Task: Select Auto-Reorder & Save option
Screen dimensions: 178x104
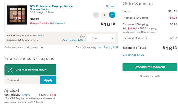Action: point(74,40)
